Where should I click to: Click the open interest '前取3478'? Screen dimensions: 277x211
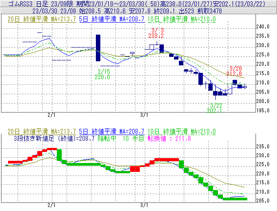click(210, 11)
